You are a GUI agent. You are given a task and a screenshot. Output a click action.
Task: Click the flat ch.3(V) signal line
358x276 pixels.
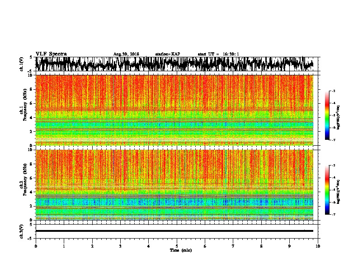(x=174, y=231)
